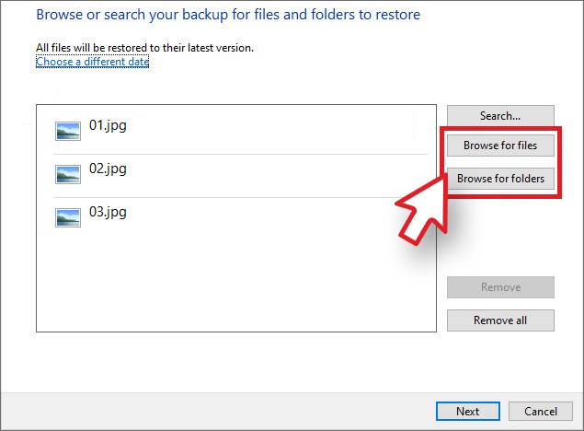Image resolution: width=584 pixels, height=431 pixels.
Task: Click the 03.jpg file name
Action: point(108,212)
